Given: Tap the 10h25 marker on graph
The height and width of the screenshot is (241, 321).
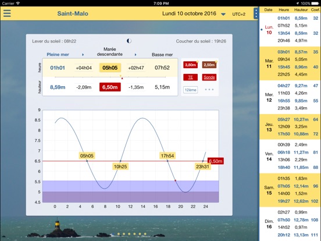Looking at the screenshot, I should (x=120, y=166).
